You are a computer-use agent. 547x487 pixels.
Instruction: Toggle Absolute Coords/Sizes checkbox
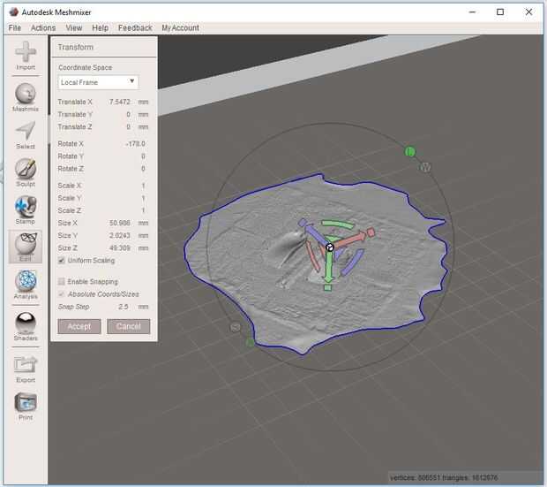[x=61, y=294]
